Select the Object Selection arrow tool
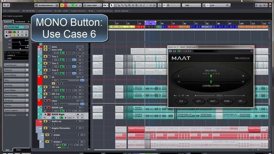 tap(111, 6)
